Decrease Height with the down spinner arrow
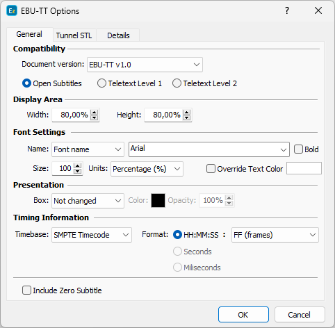Image resolution: width=335 pixels, height=328 pixels. (187, 117)
